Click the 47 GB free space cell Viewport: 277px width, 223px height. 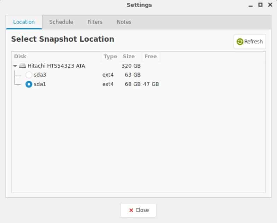coord(151,84)
